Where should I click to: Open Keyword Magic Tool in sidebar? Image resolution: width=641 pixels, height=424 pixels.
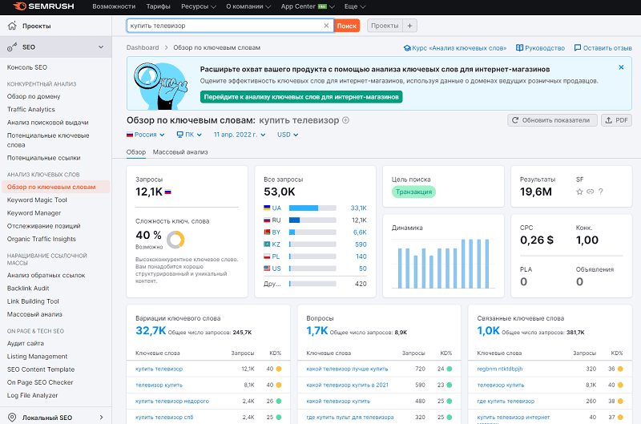coord(37,200)
